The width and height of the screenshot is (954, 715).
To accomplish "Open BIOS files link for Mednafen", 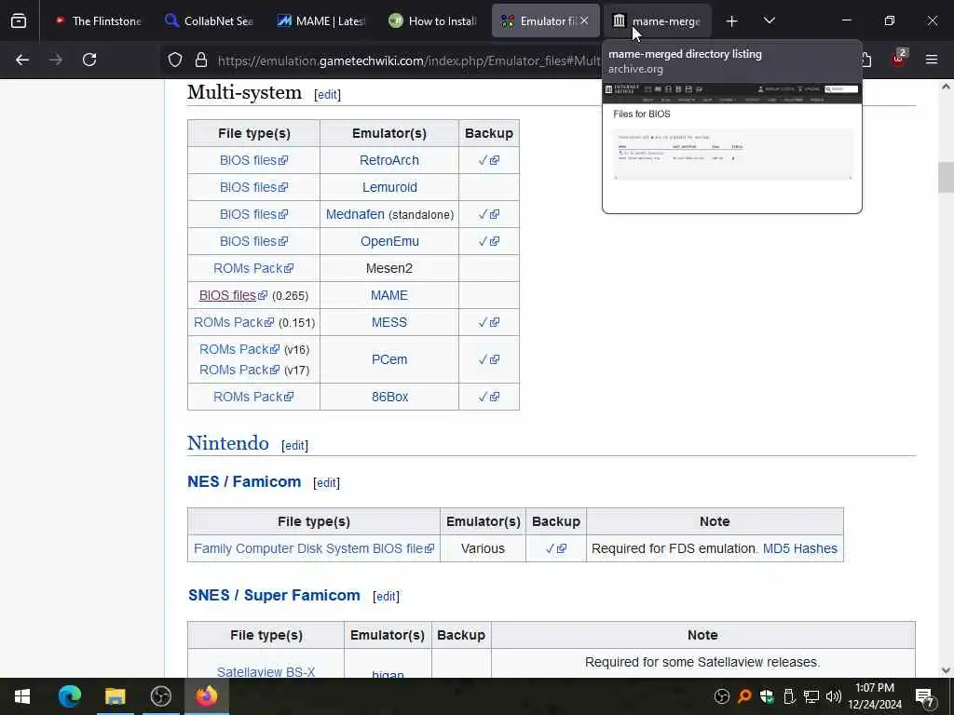I will (x=253, y=215).
